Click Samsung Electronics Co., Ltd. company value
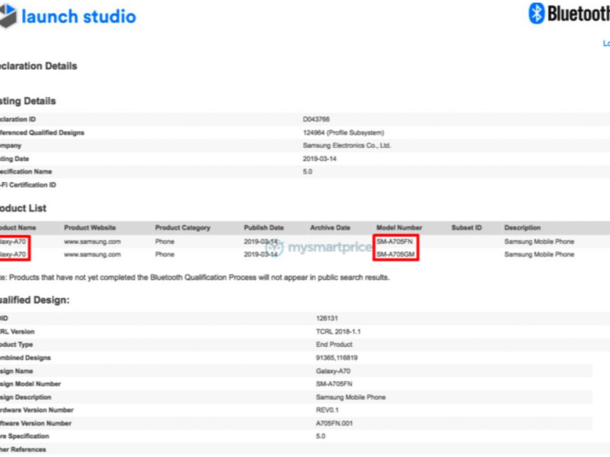 pyautogui.click(x=346, y=146)
